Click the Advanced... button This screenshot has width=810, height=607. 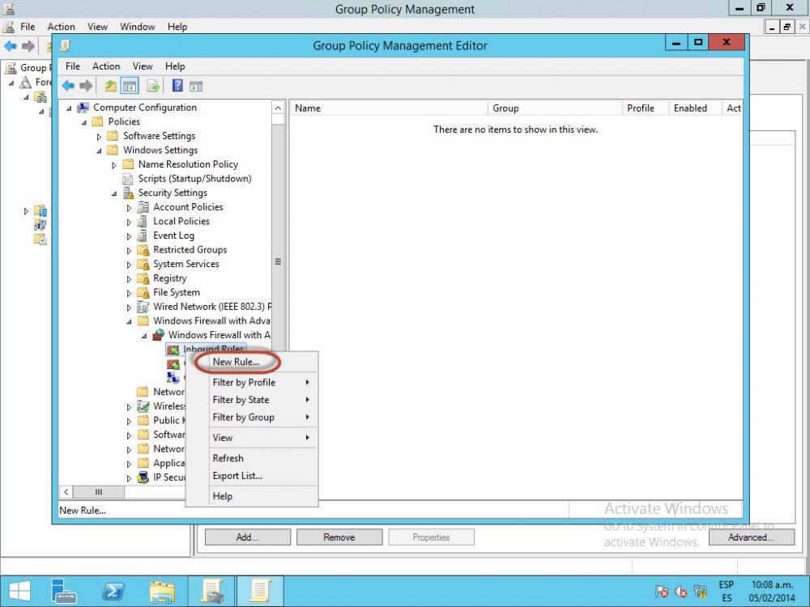coord(752,537)
